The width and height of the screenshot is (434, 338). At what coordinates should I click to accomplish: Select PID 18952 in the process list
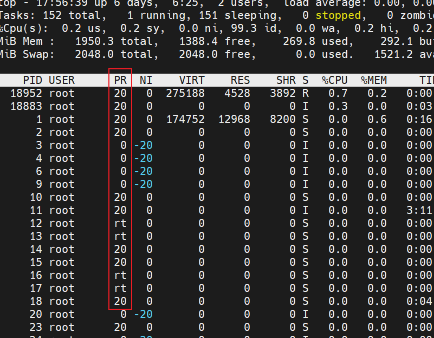coord(27,93)
